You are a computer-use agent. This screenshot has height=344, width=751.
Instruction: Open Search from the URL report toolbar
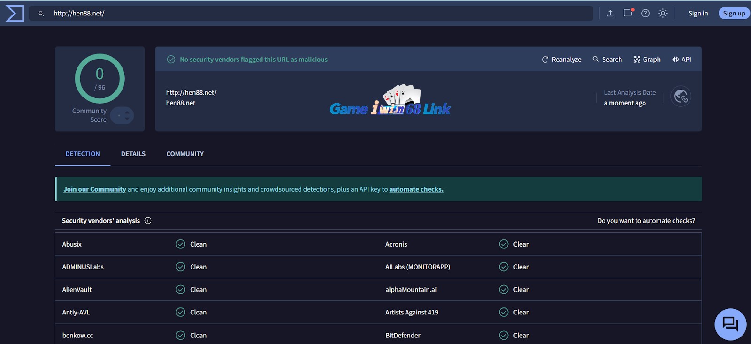click(x=607, y=60)
